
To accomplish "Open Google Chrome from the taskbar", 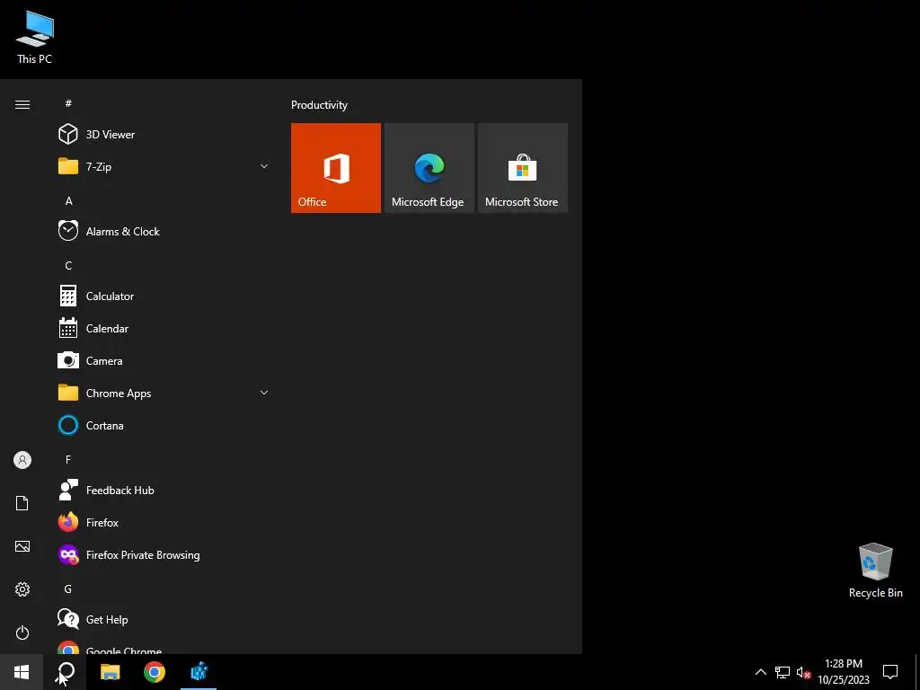I will [x=155, y=672].
